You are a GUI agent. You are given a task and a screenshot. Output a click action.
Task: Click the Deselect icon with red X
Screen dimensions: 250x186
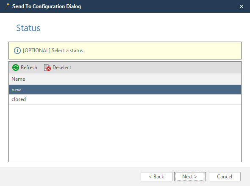click(x=47, y=68)
